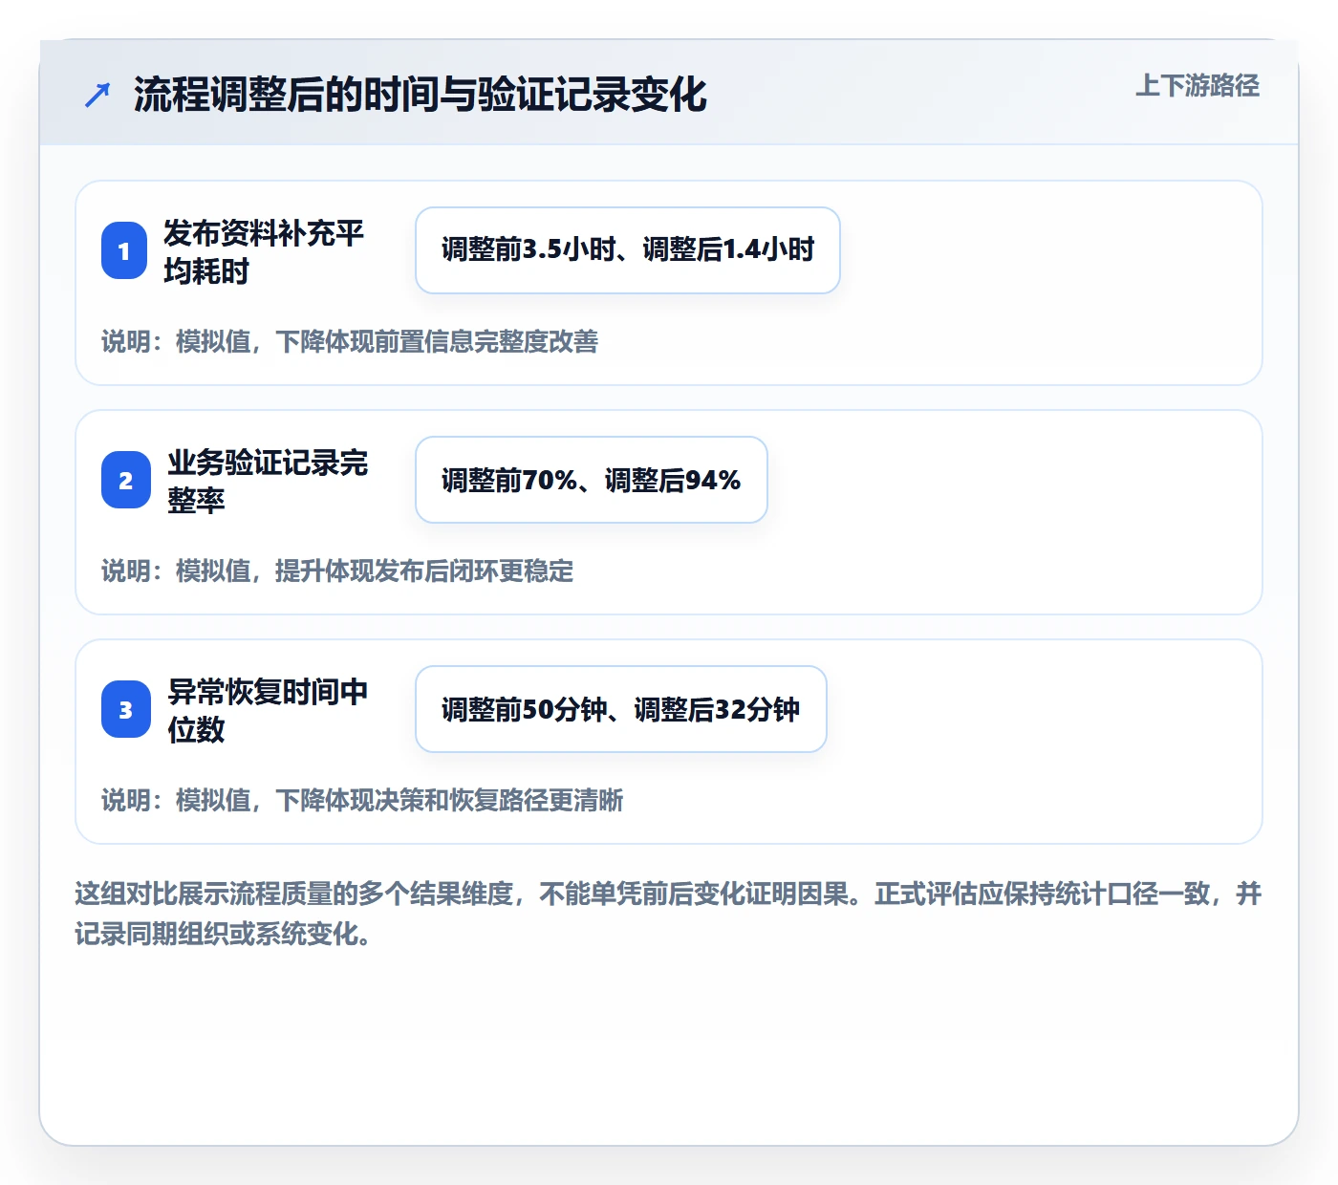The height and width of the screenshot is (1185, 1338).
Task: Click the 异常恢复时间中位数 label
Action: coord(268,710)
